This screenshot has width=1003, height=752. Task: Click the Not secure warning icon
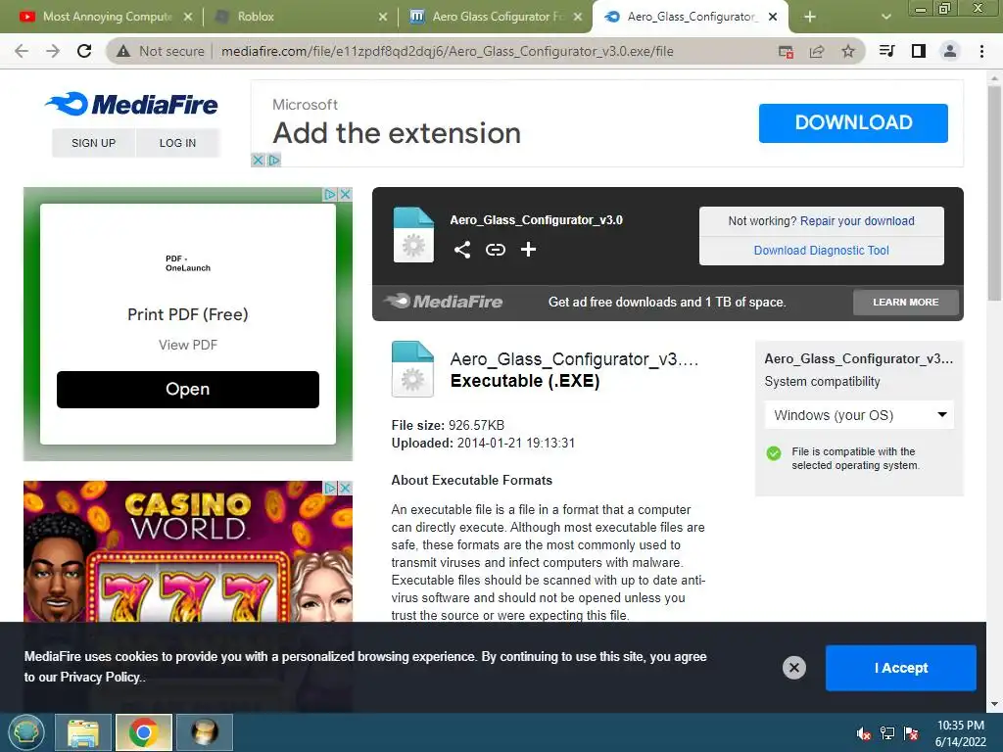tap(123, 51)
